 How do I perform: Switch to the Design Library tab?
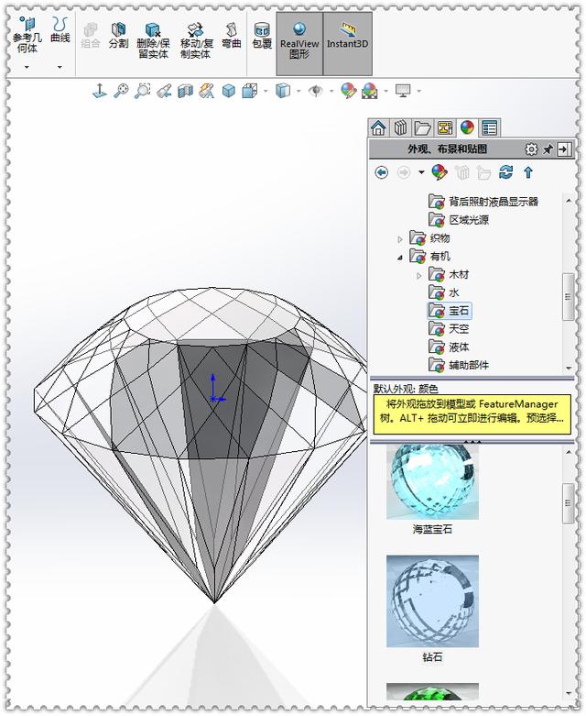[x=400, y=128]
